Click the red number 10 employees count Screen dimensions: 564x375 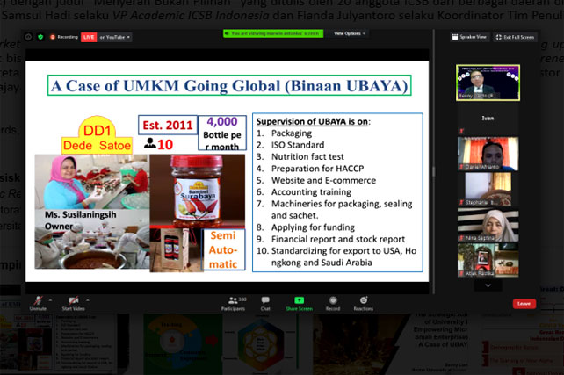point(165,145)
